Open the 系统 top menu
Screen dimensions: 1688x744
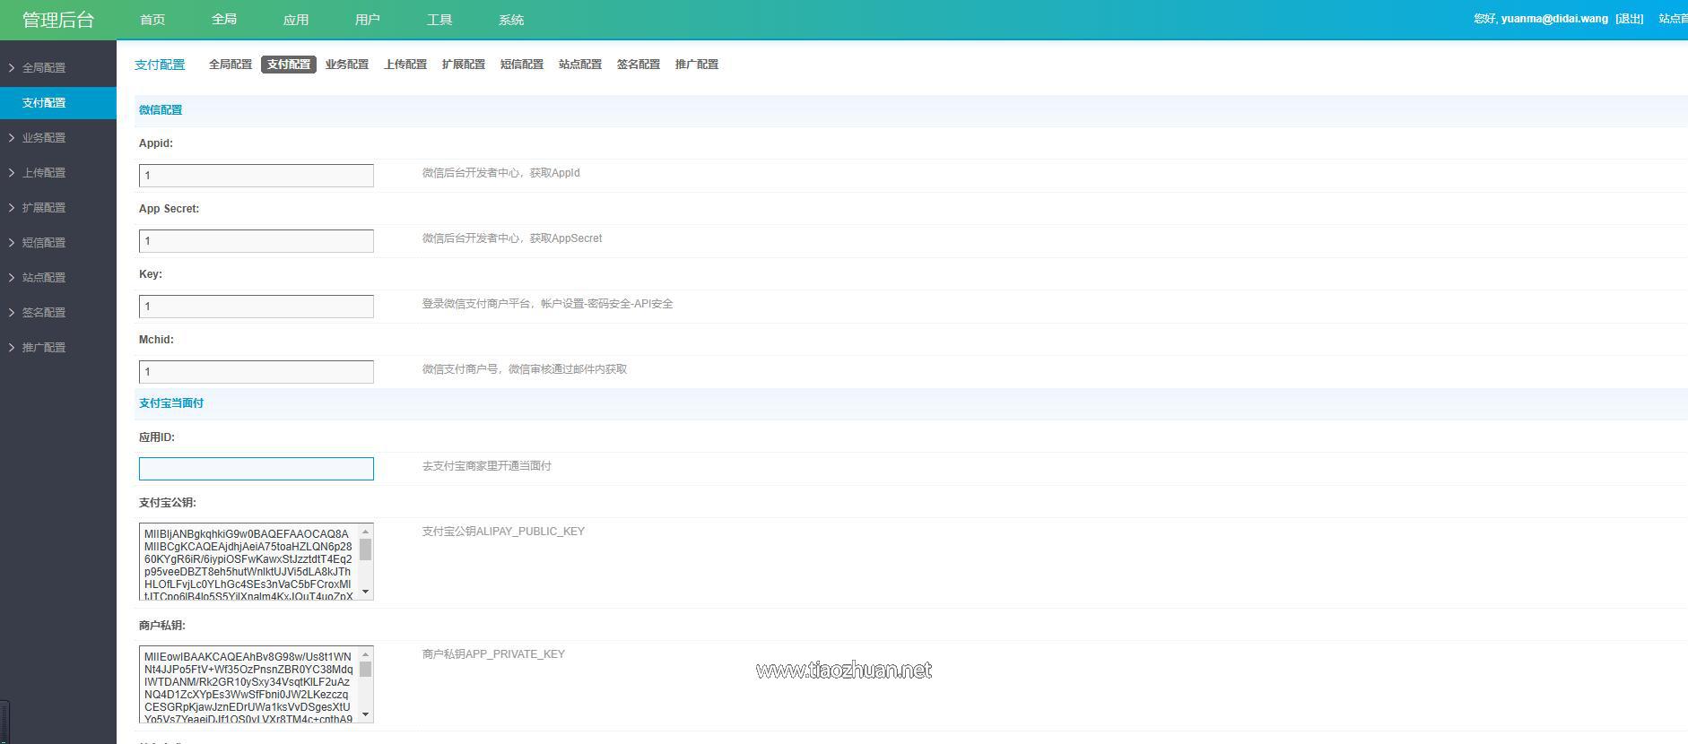pyautogui.click(x=511, y=20)
